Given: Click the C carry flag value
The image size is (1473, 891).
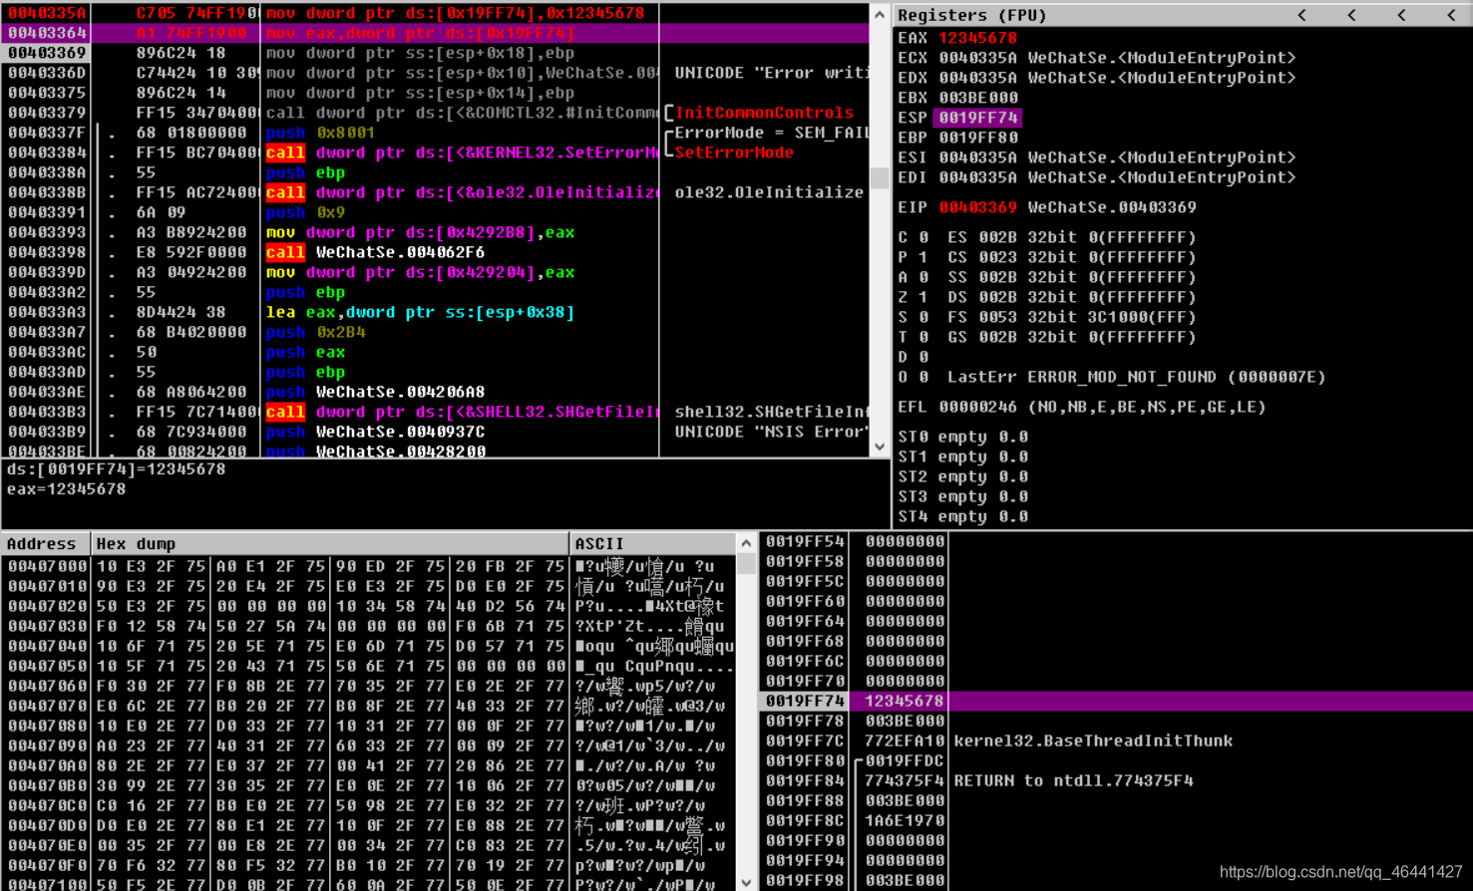Looking at the screenshot, I should pos(923,237).
